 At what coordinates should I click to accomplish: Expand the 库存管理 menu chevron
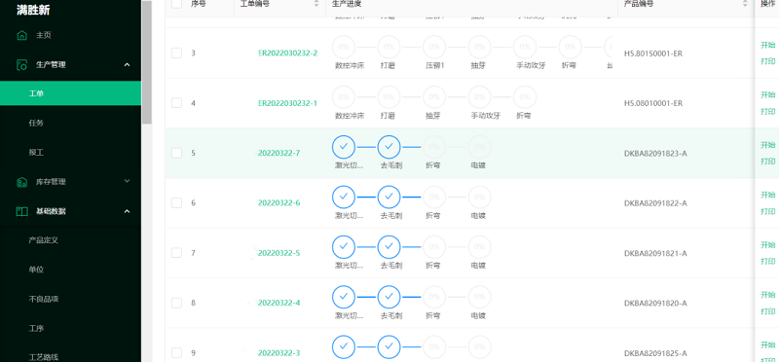128,181
